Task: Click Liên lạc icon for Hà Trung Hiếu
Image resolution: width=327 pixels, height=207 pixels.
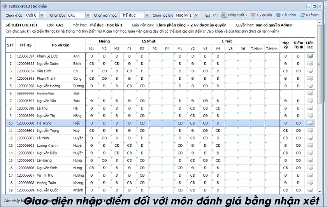Action: tap(310, 123)
